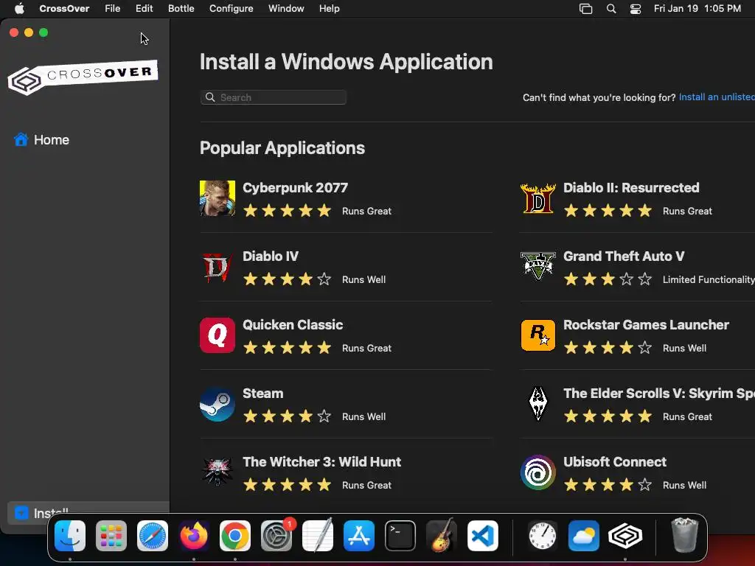Open Launchpad from the dock
Image resolution: width=755 pixels, height=566 pixels.
(x=111, y=536)
